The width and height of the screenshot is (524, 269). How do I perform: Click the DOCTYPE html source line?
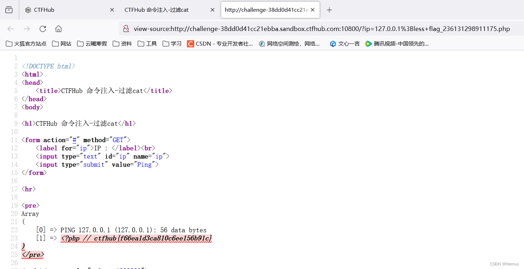[48, 66]
